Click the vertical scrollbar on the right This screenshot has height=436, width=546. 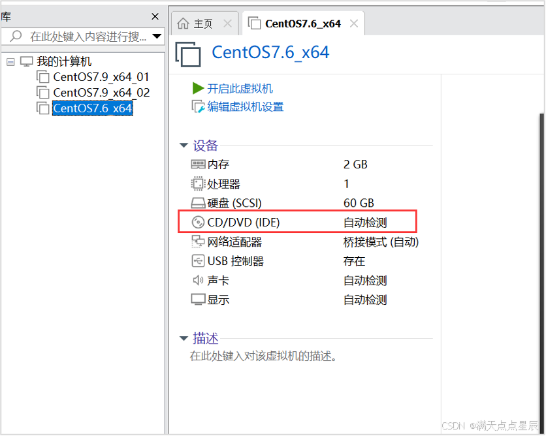pyautogui.click(x=542, y=273)
